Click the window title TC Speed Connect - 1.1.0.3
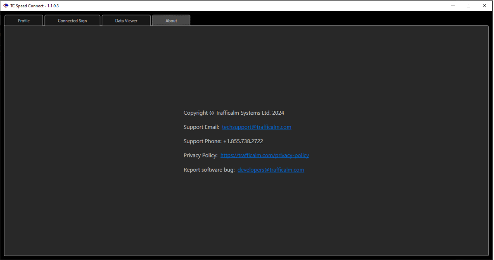 click(35, 6)
